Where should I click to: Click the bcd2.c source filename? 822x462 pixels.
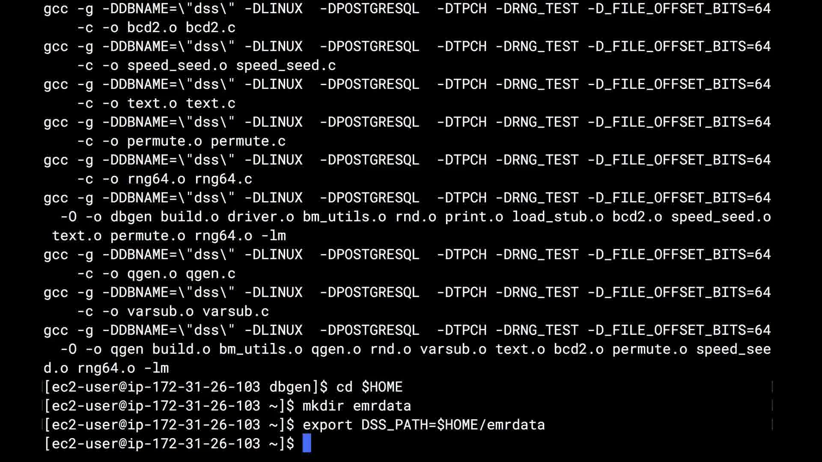click(x=211, y=27)
